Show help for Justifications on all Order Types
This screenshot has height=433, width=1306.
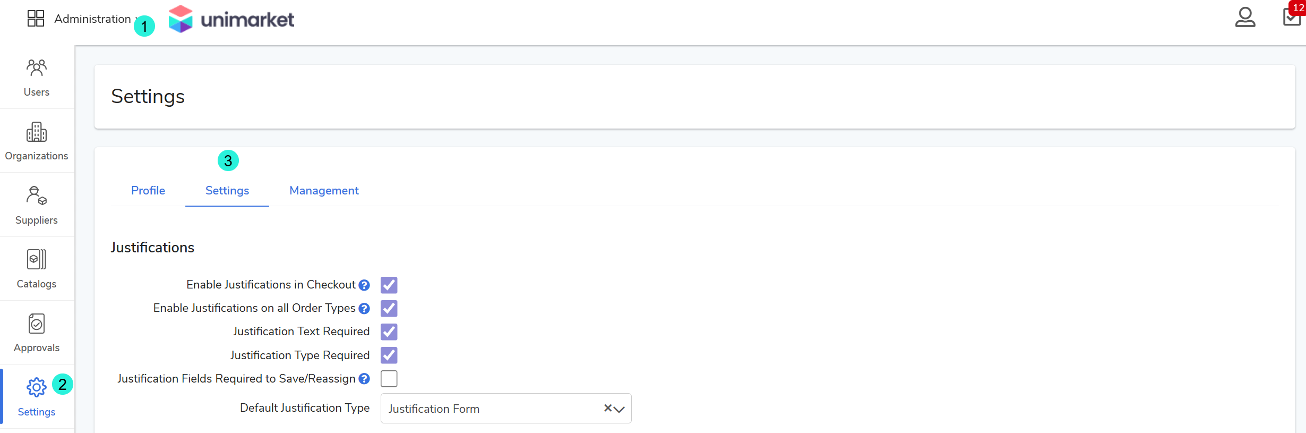click(x=364, y=309)
